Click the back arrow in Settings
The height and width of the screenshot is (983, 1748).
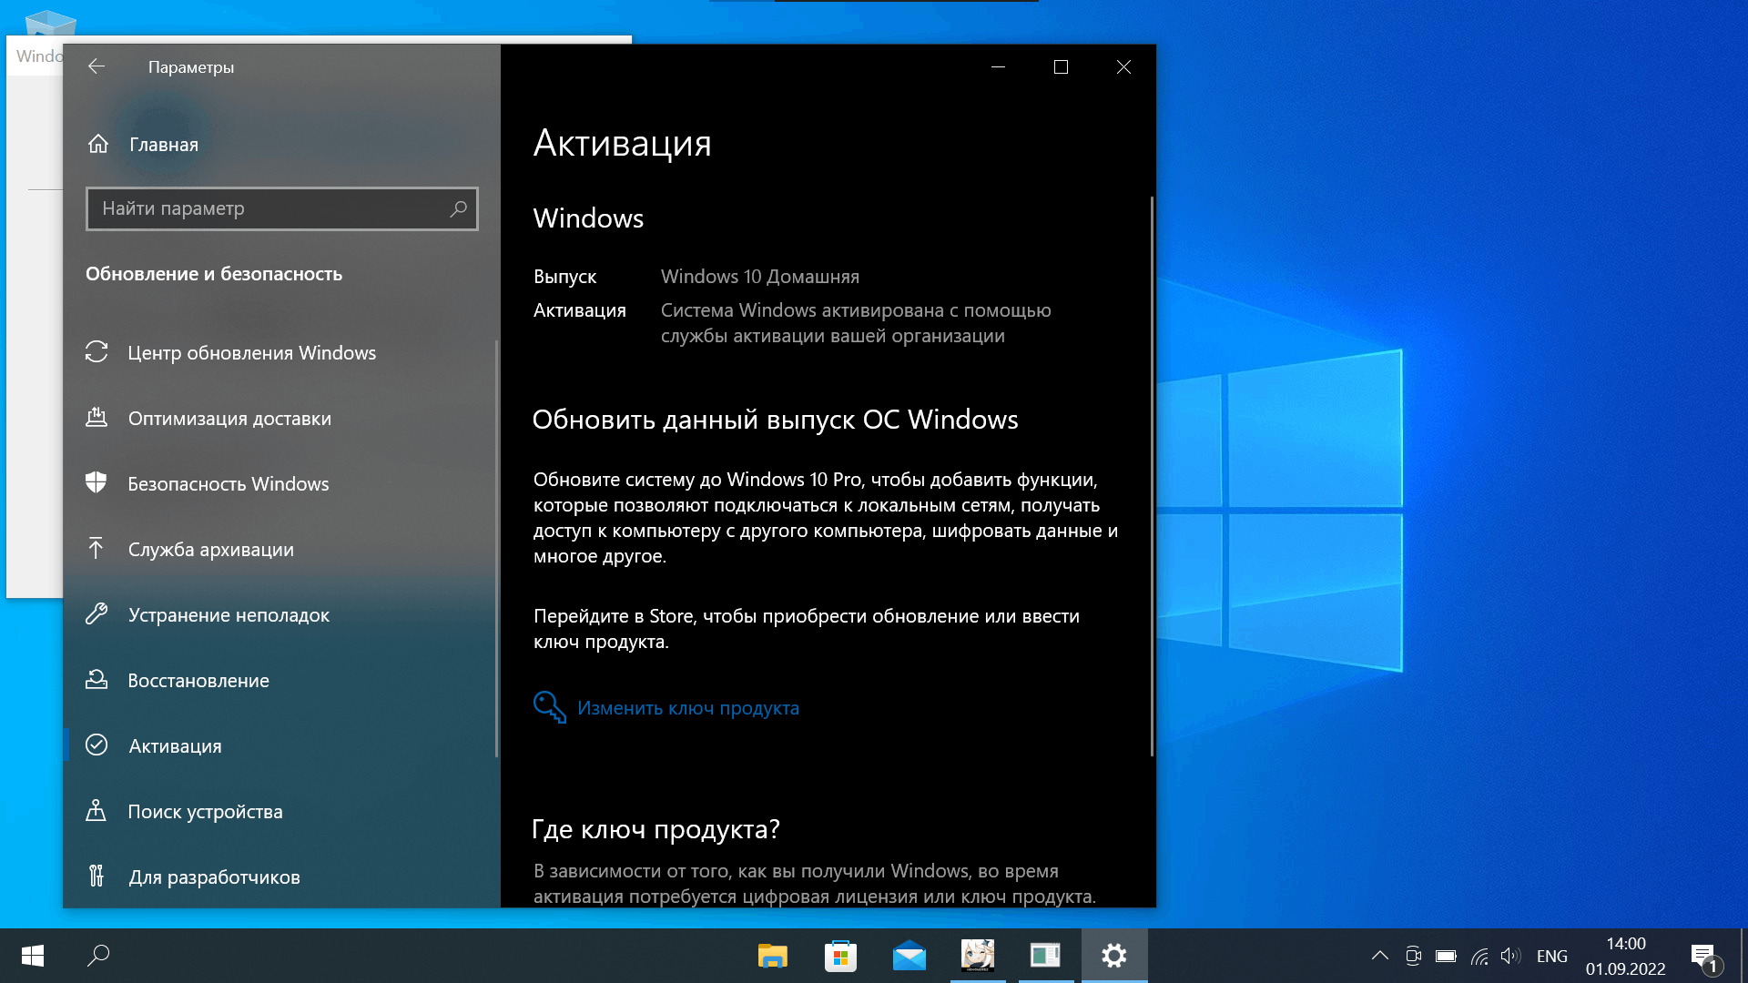(x=97, y=66)
